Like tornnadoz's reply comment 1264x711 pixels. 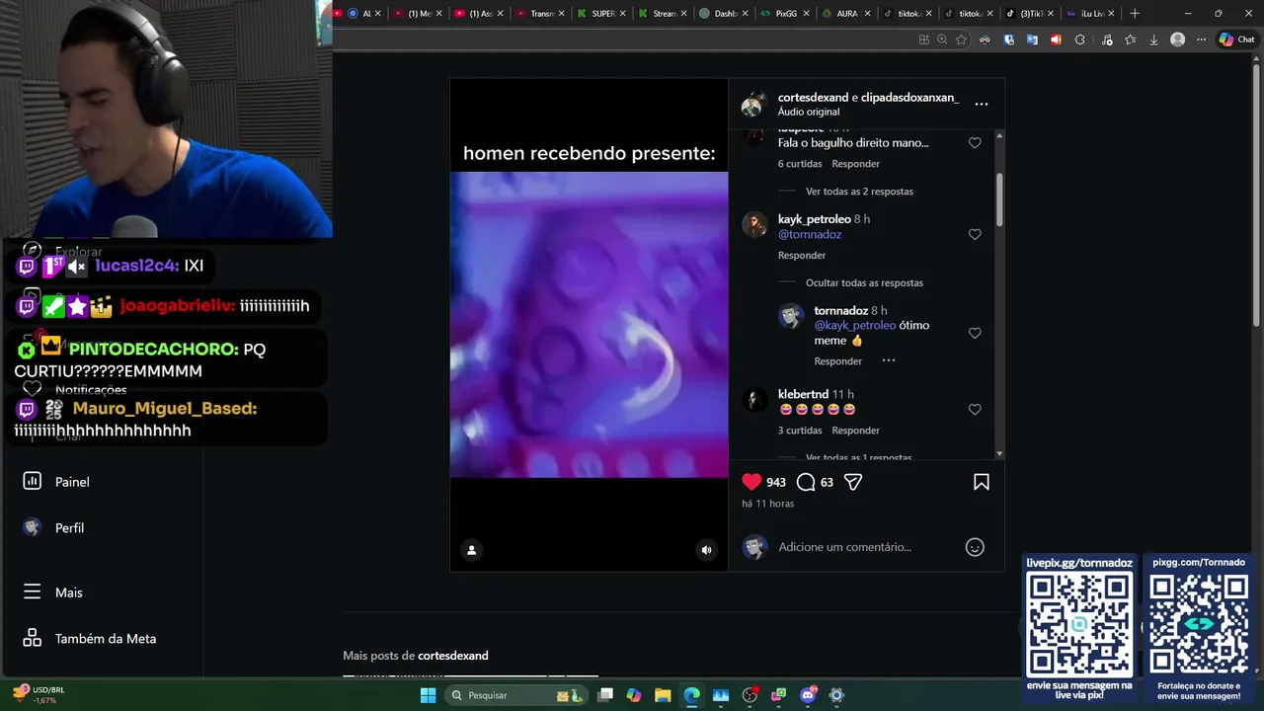(975, 333)
